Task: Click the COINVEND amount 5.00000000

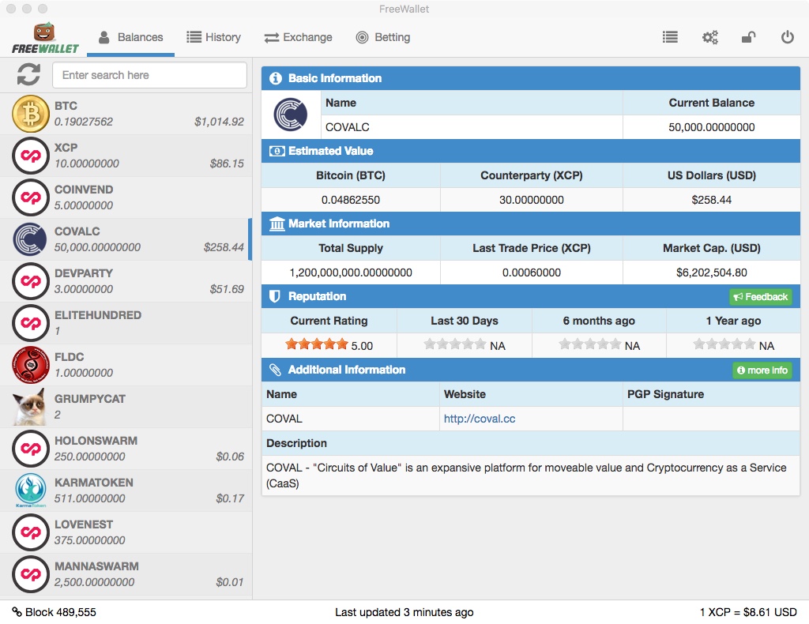Action: 84,205
